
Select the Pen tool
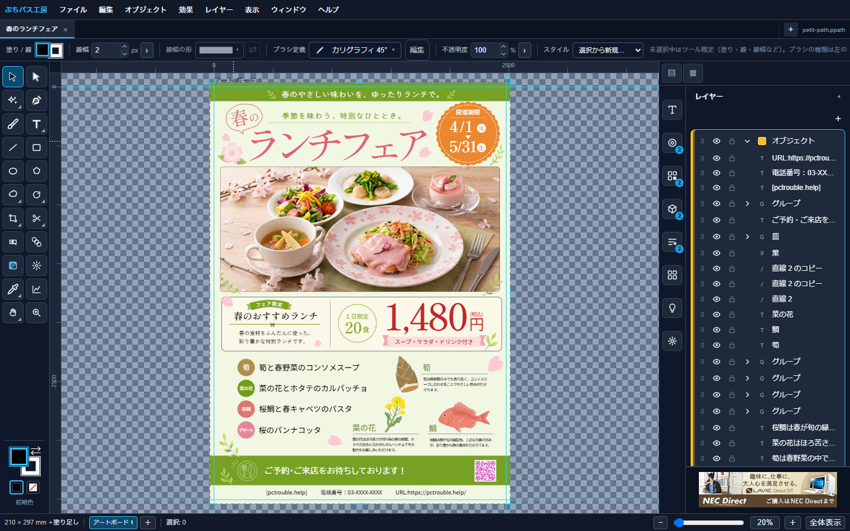[37, 100]
